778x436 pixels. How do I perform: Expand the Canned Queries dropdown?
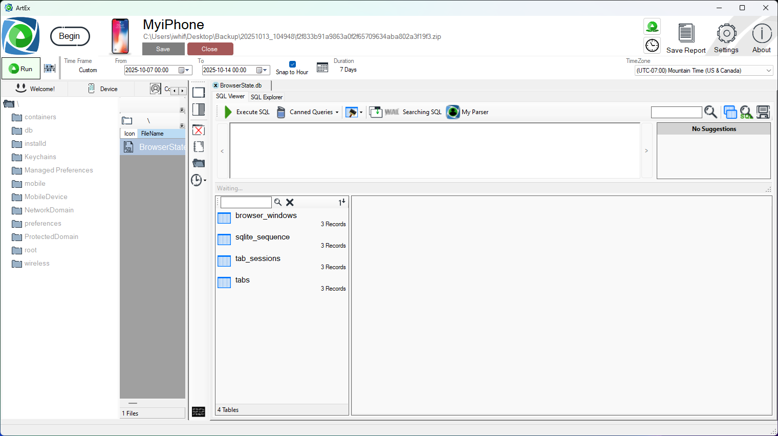(337, 113)
